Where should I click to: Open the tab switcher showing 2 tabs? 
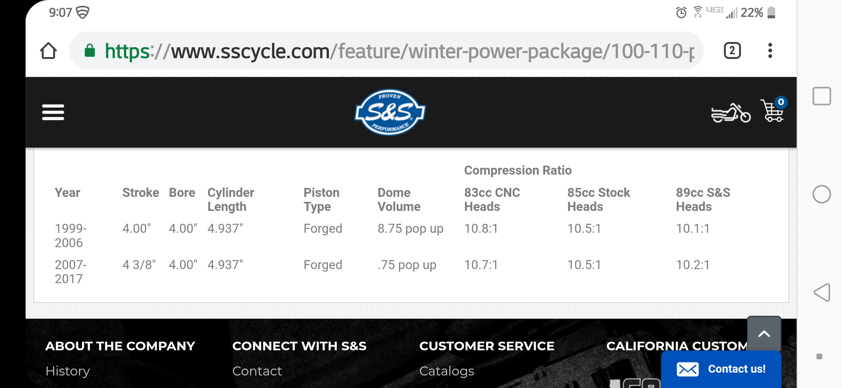point(732,51)
